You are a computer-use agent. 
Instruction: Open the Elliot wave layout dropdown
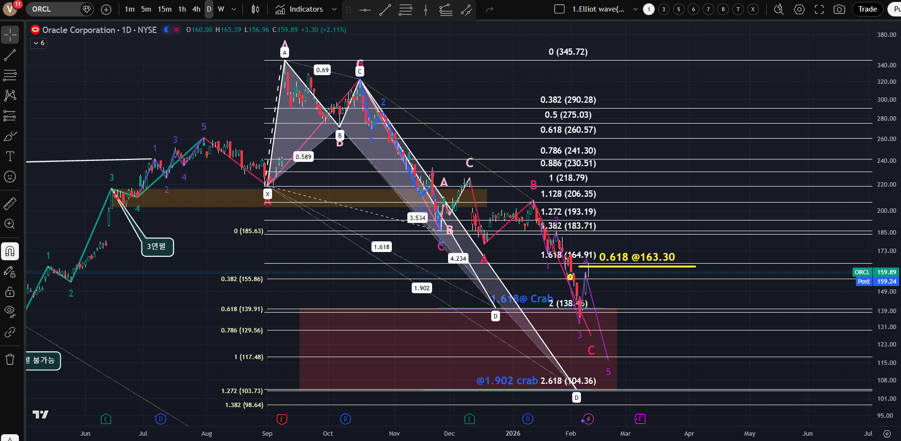[635, 9]
